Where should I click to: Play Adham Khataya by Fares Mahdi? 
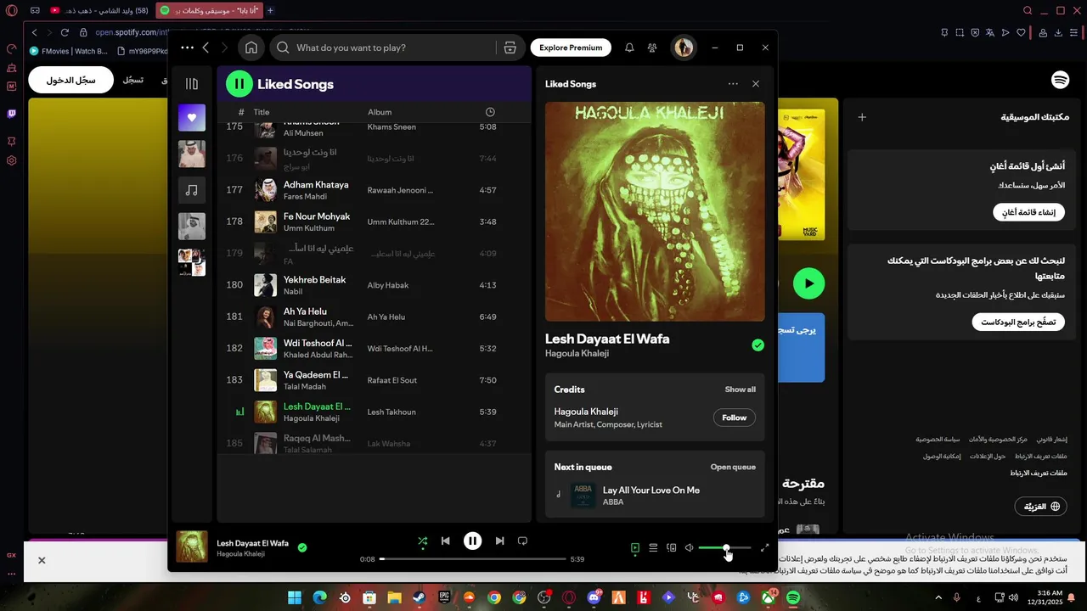coord(374,190)
